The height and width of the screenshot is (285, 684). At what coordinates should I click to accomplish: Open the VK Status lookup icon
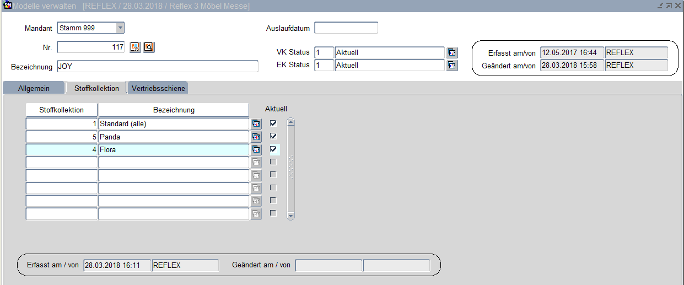(452, 53)
